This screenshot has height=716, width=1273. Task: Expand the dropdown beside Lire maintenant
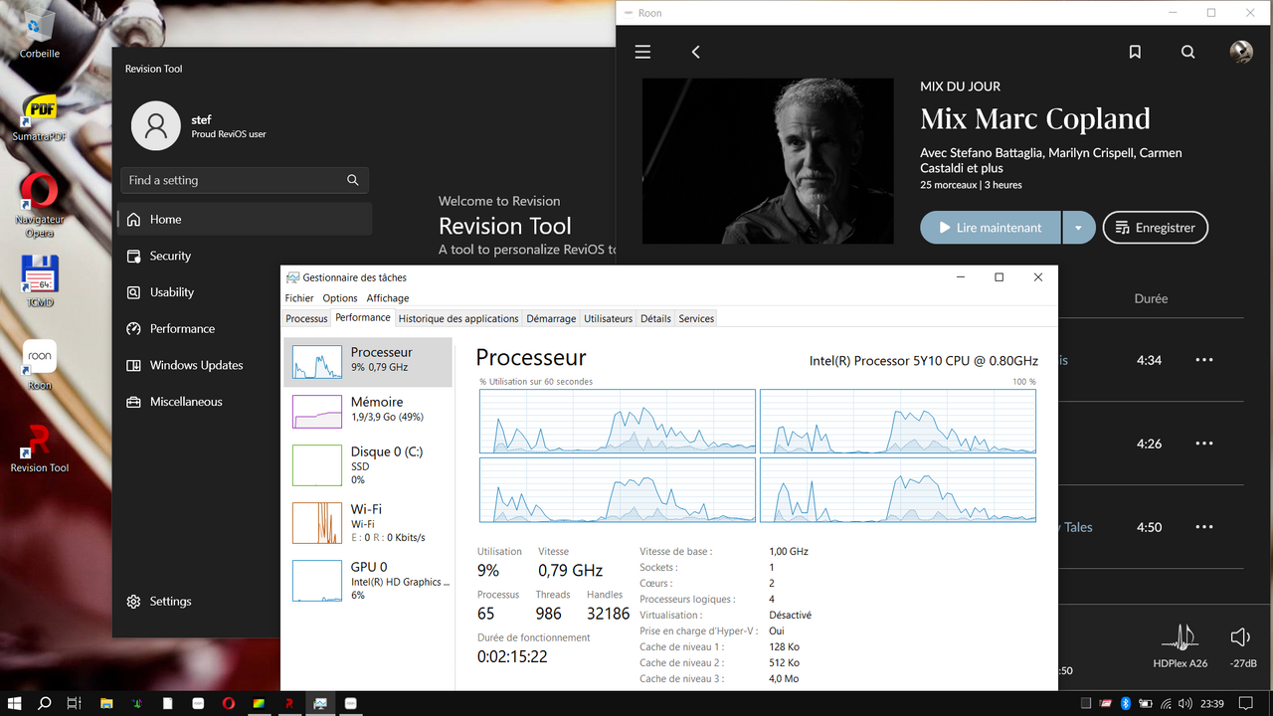pos(1078,228)
